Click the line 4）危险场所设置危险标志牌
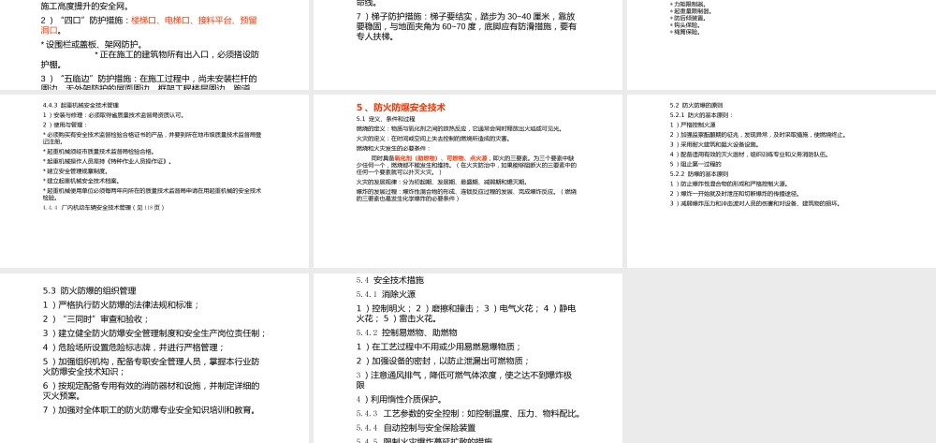Viewport: 936px width, 443px height. (134, 347)
